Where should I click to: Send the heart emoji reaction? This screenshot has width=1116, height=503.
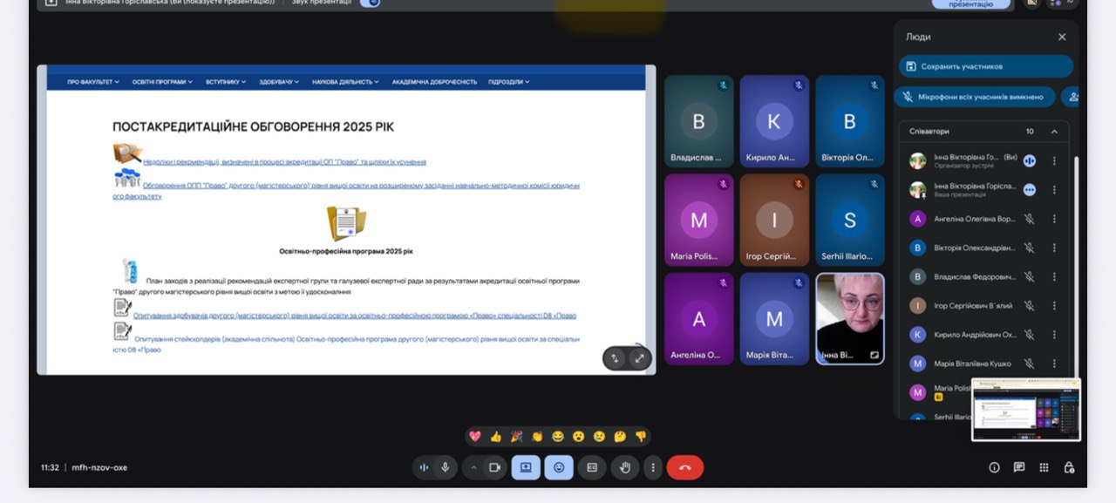tap(475, 437)
